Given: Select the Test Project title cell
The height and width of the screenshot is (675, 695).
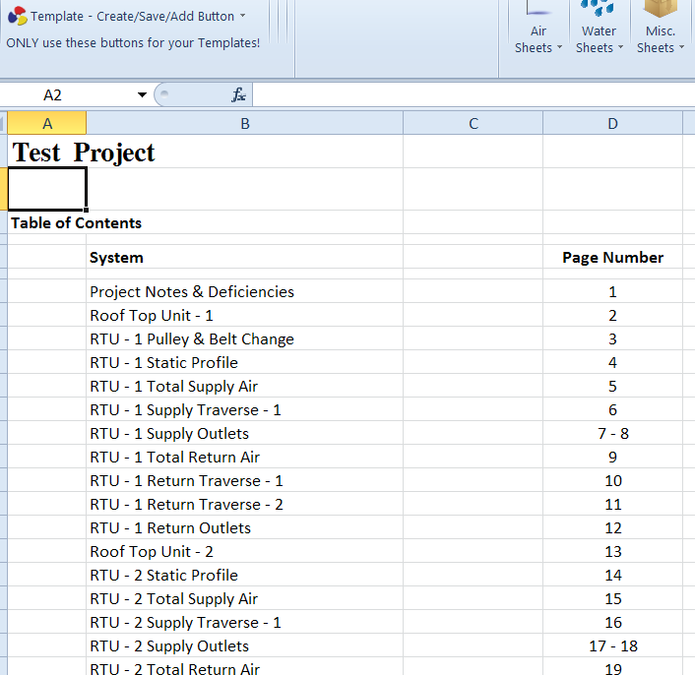Looking at the screenshot, I should (x=84, y=153).
